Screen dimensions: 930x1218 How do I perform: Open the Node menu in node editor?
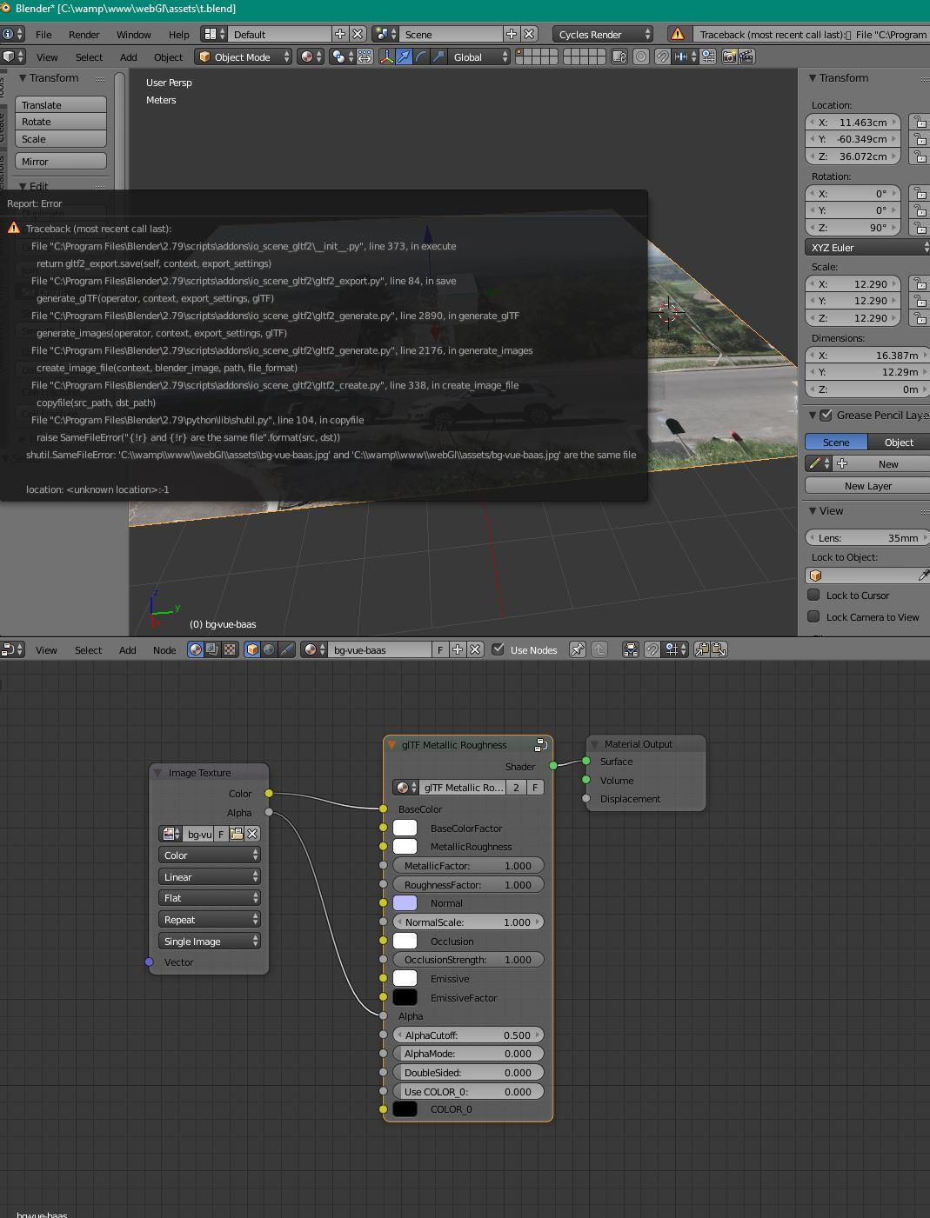(164, 649)
